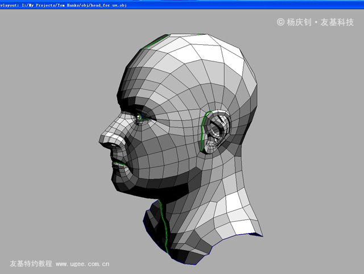Image resolution: width=364 pixels, height=274 pixels.
Task: Click the nose tip of the head model
Action: point(104,139)
